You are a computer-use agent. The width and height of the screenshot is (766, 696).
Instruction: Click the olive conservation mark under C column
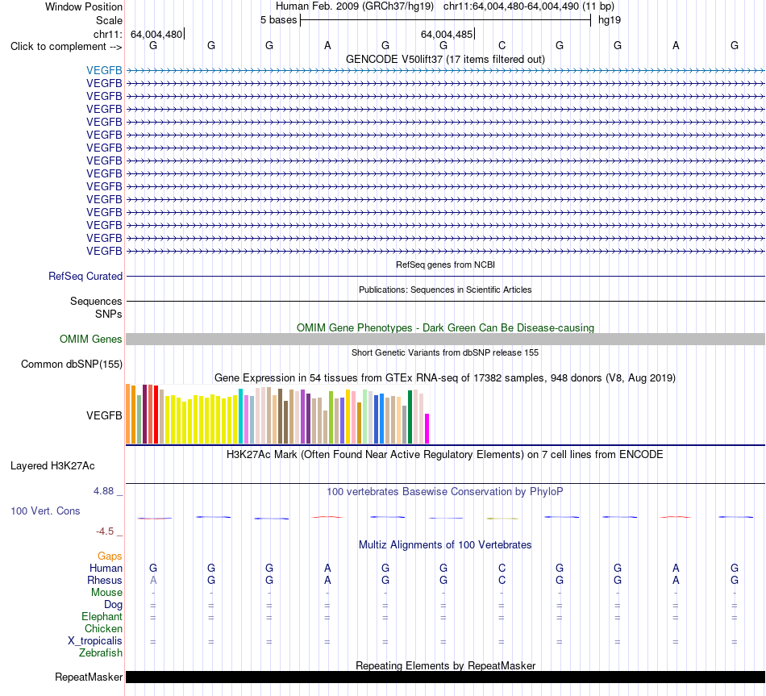pos(502,518)
